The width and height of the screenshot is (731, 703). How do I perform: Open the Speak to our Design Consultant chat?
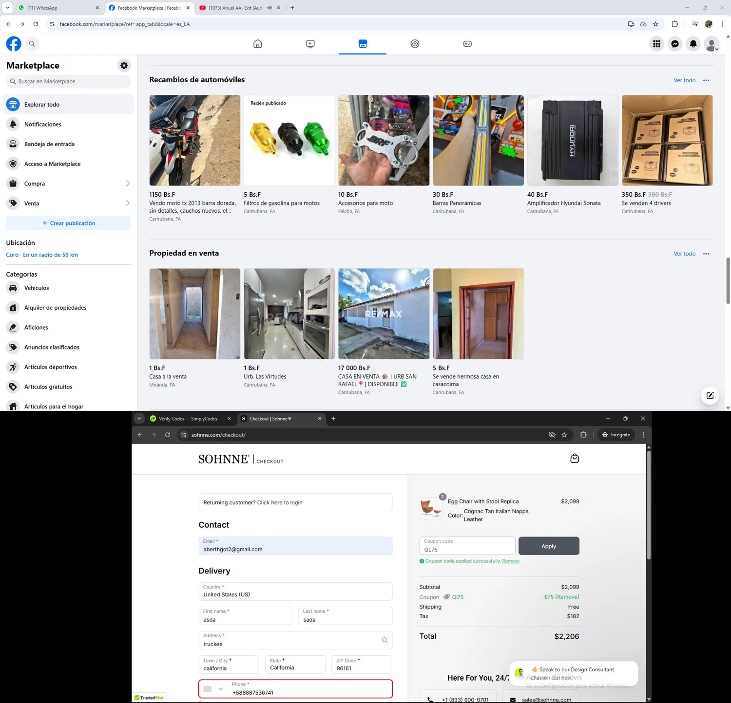coord(574,673)
